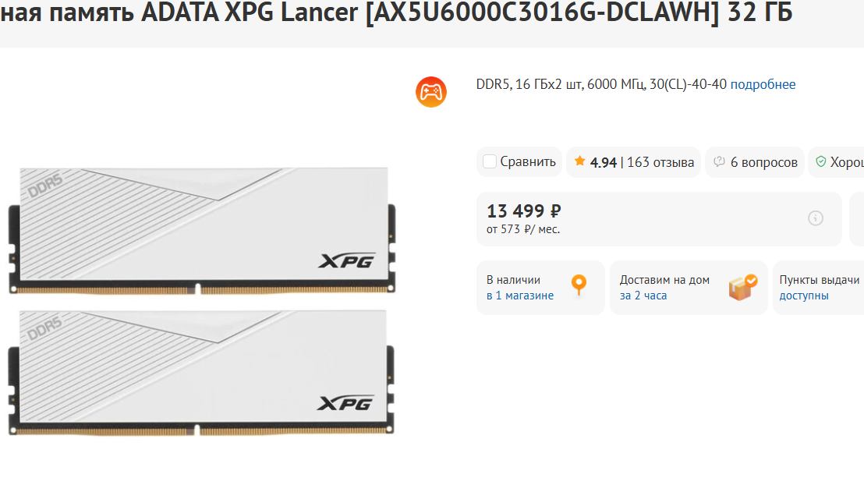864x492 pixels.
Task: Click the orange map pin icon
Action: coord(579,285)
